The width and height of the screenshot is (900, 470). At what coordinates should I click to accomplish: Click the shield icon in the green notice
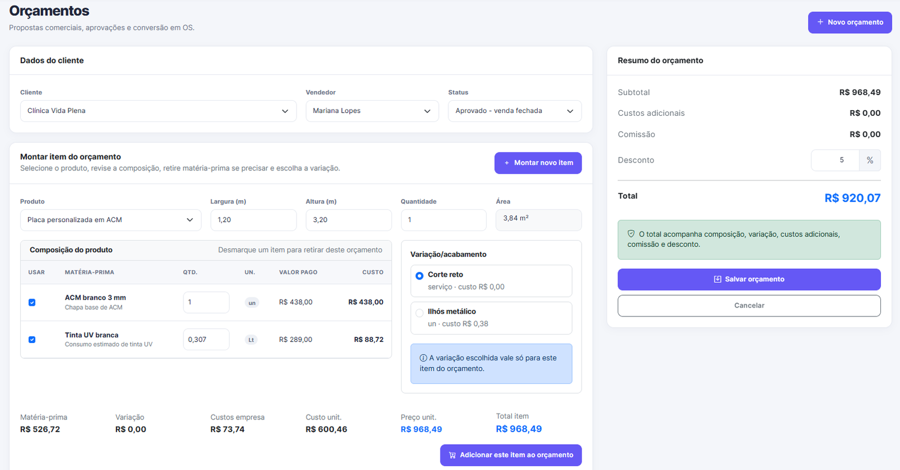631,234
